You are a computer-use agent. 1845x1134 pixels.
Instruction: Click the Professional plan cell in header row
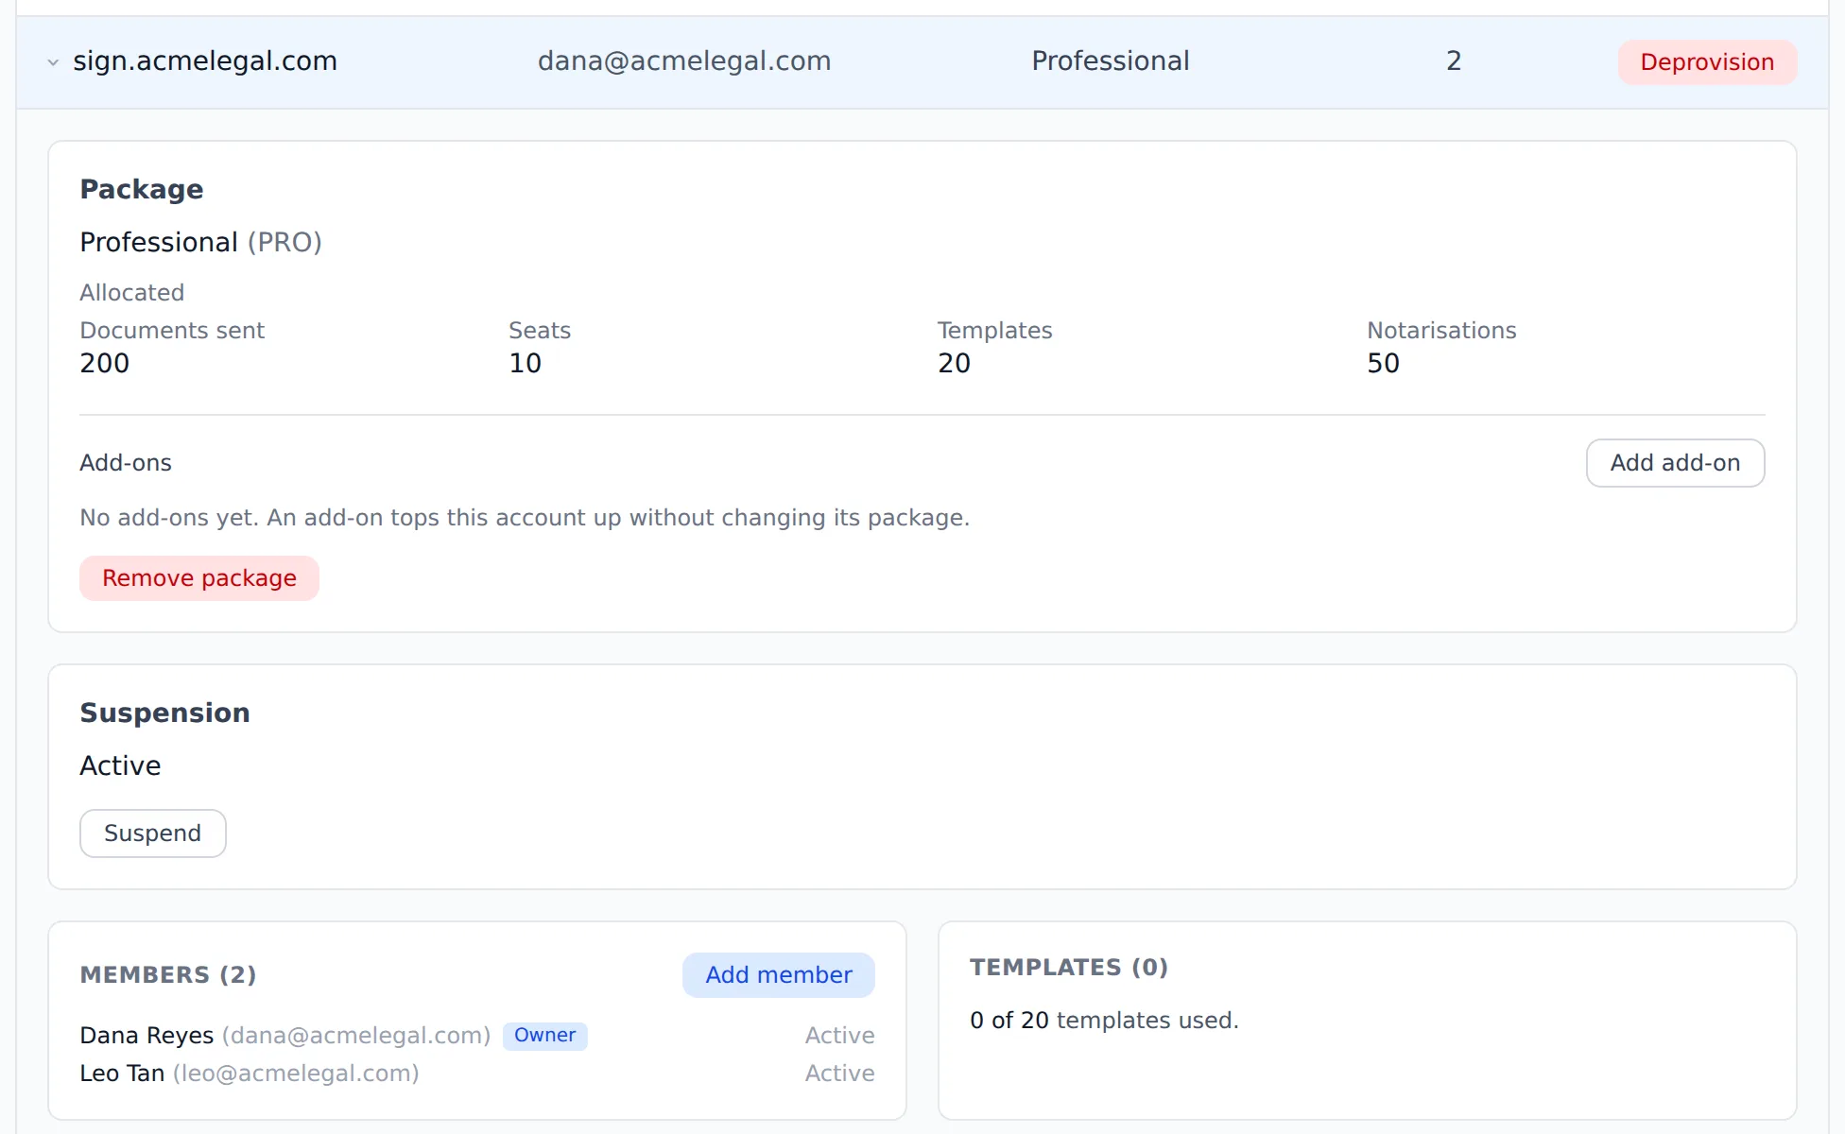pos(1111,61)
